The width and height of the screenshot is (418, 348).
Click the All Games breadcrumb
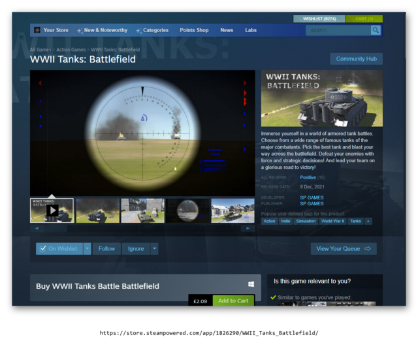tap(40, 50)
